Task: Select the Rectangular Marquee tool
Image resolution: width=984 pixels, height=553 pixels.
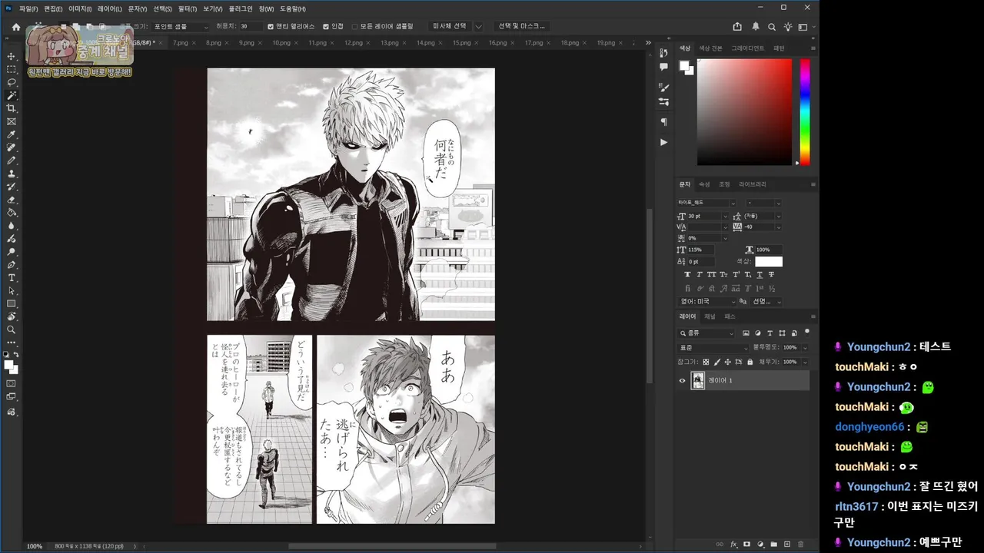Action: 12,69
